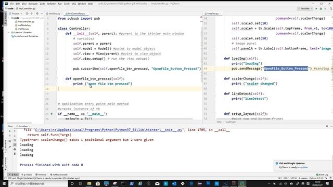Image resolution: width=333 pixels, height=187 pixels.
Task: Switch to the hnzController.py editor tab
Action: (x=76, y=14)
